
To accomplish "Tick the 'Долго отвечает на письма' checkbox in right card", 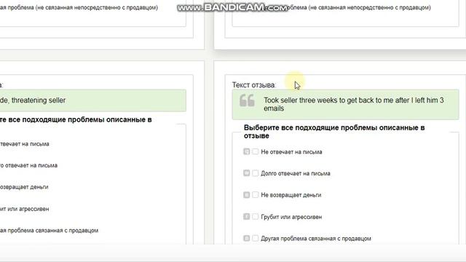I will (256, 173).
